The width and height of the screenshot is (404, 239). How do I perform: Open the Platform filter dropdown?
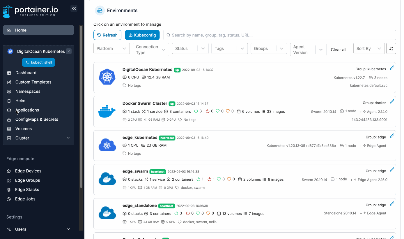pos(111,48)
